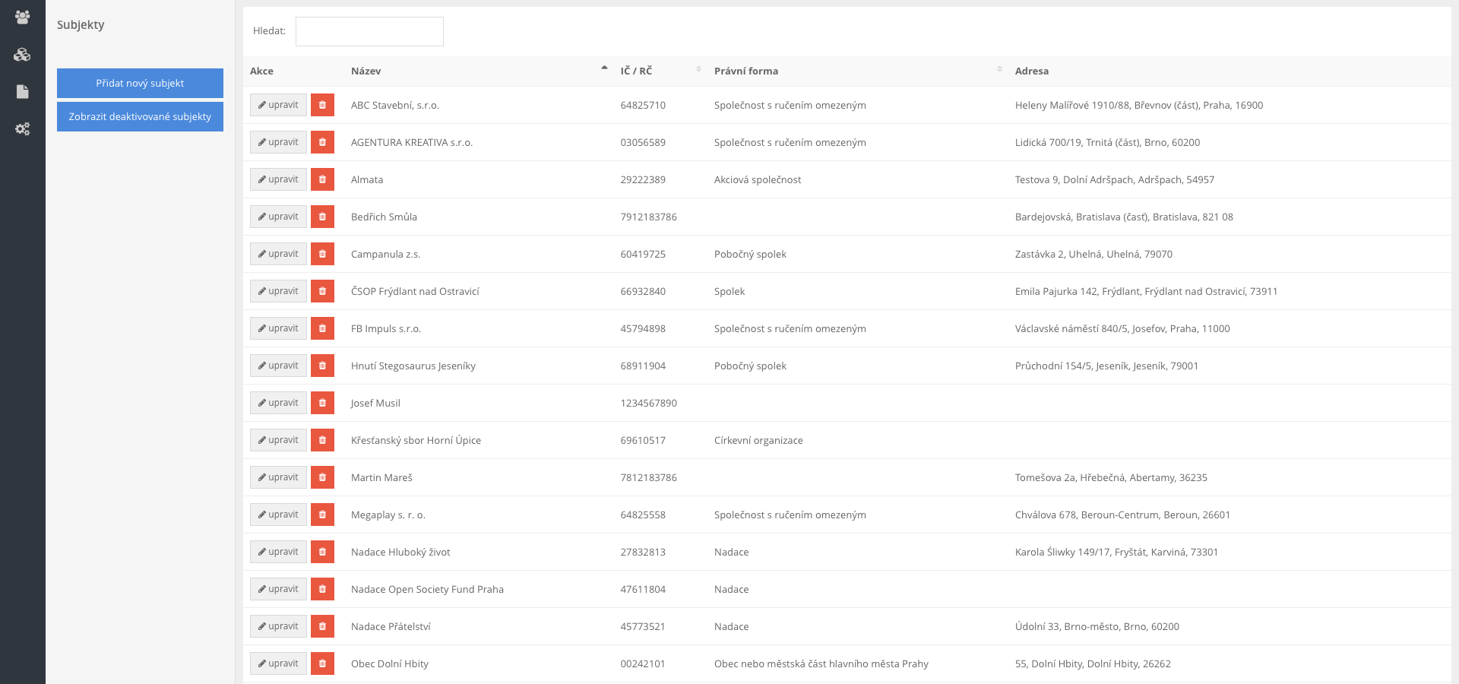Click the Subjekty sidebar heading

pos(81,24)
